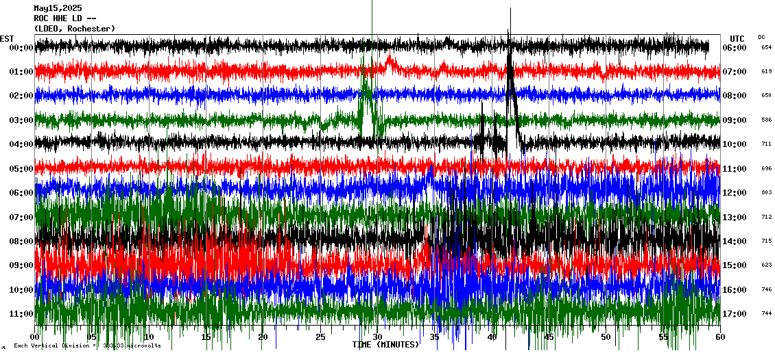Click the 12:00 UTC time label
Screen dimensions: 775x355
735,193
